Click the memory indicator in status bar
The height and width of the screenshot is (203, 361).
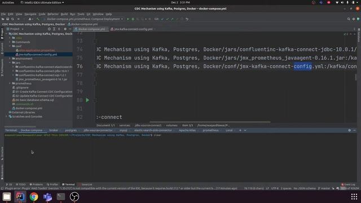pyautogui.click(x=350, y=188)
